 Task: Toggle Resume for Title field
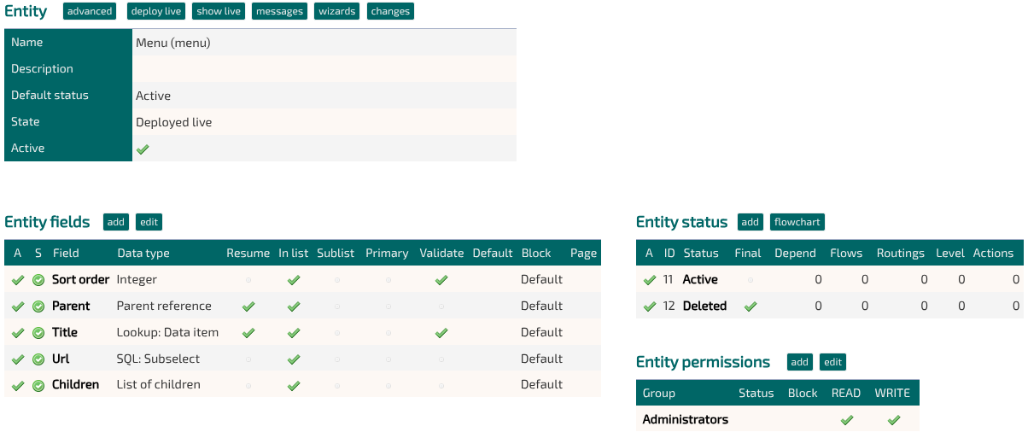coord(248,333)
